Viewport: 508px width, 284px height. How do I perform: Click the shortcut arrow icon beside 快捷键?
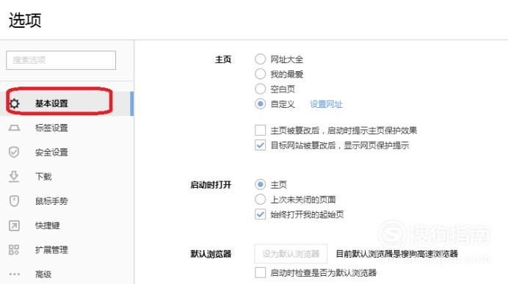(14, 226)
